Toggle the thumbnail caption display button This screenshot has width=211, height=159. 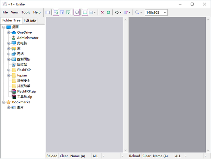pyautogui.click(x=85, y=13)
